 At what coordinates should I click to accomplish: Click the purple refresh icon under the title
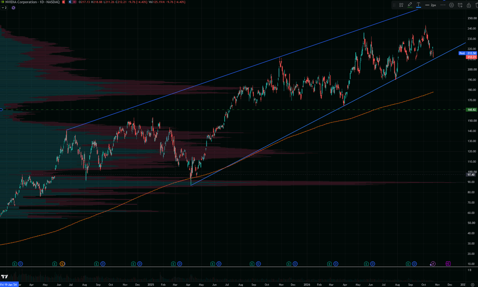pos(14,8)
